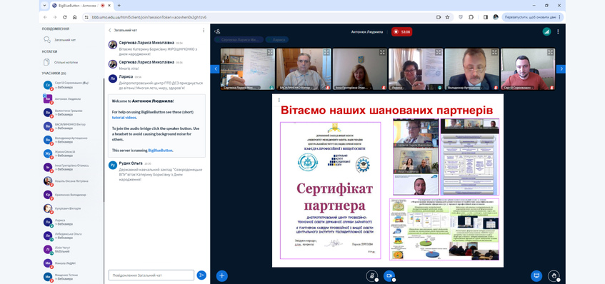Toggle the users and messages panel icon

point(218,31)
